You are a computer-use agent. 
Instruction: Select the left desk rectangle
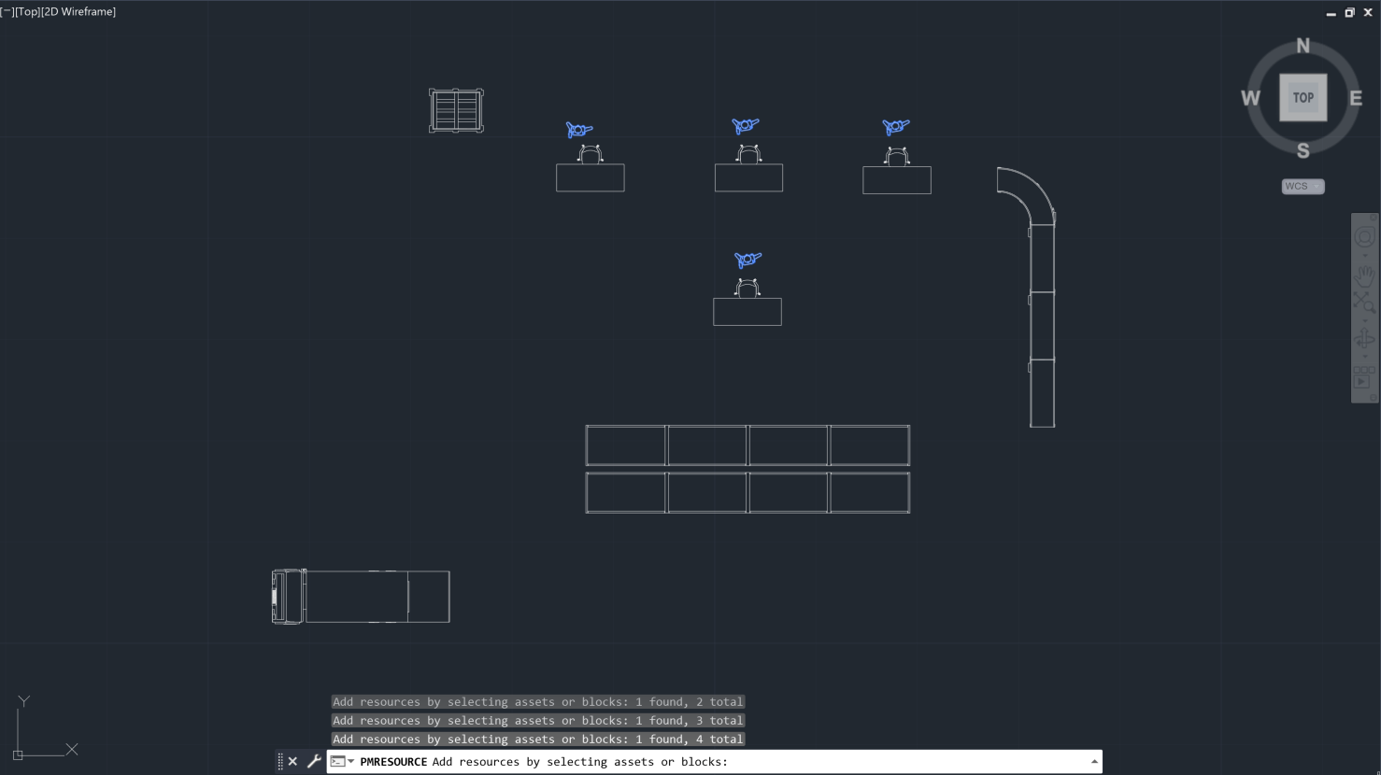590,177
